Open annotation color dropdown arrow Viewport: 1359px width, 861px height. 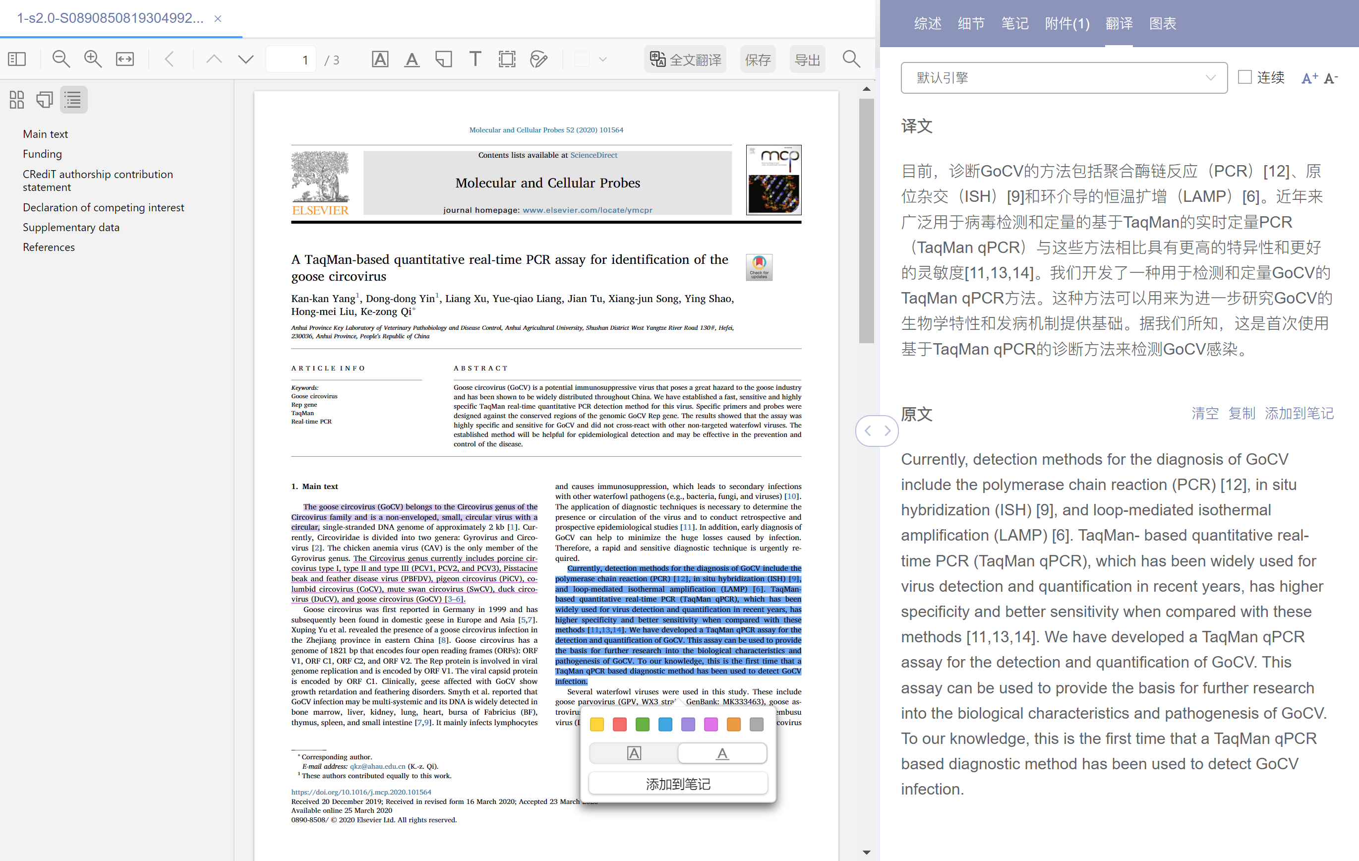coord(603,60)
